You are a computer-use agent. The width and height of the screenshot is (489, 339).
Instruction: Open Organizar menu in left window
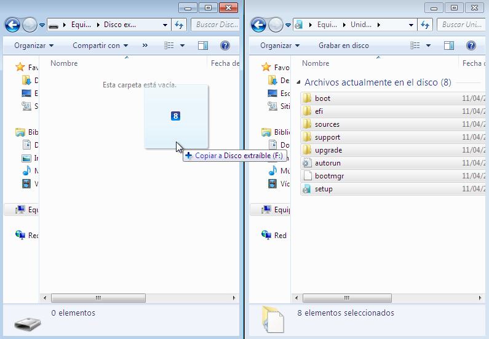pyautogui.click(x=34, y=46)
